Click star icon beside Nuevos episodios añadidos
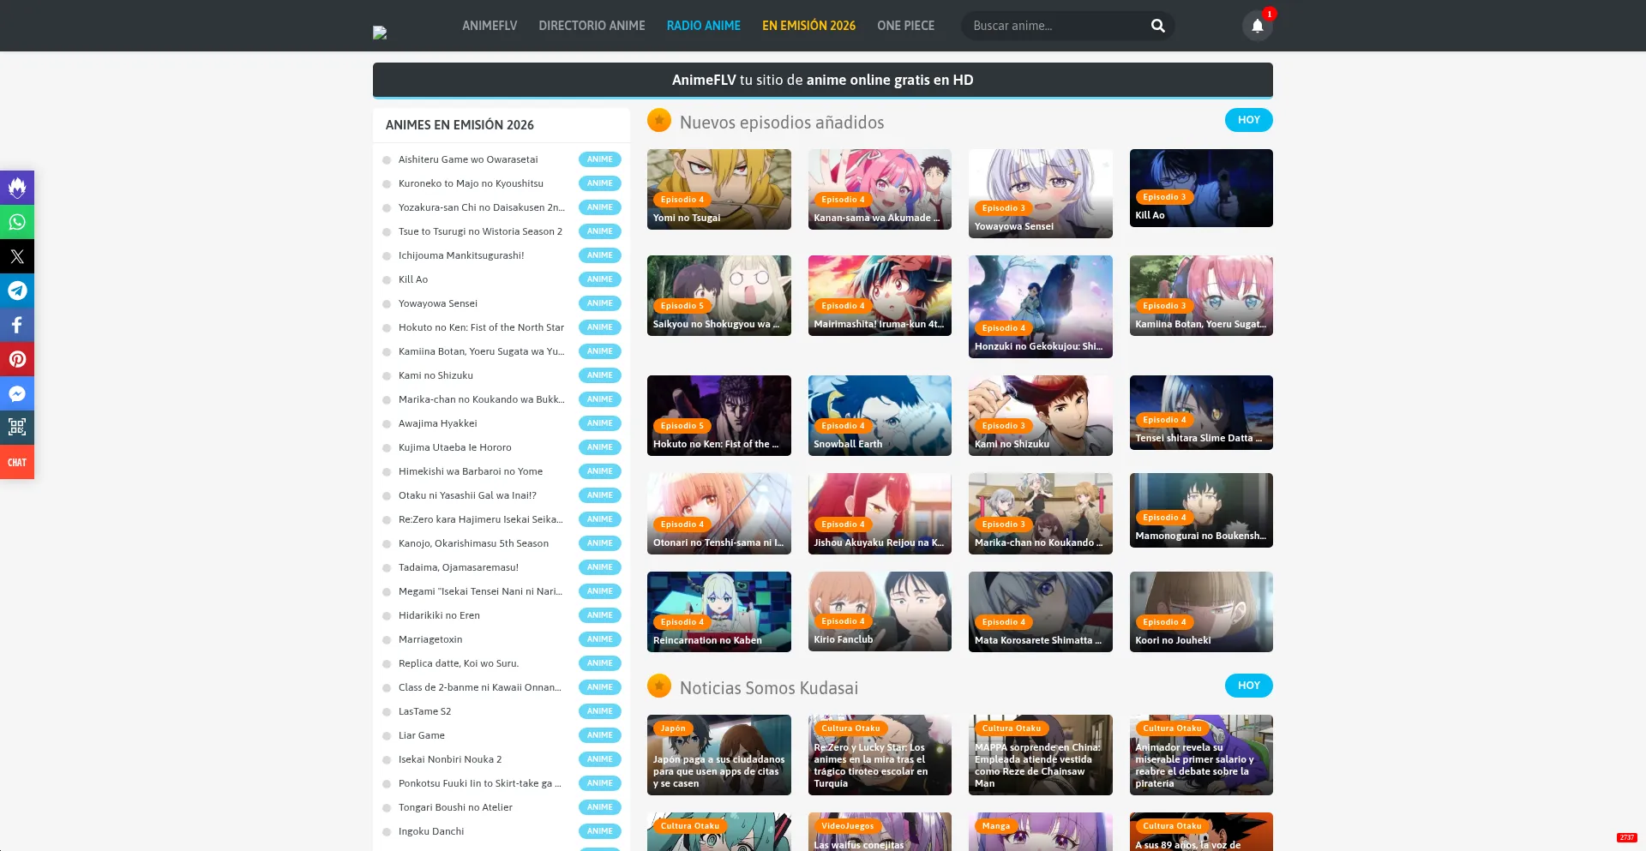Viewport: 1646px width, 851px height. click(659, 121)
